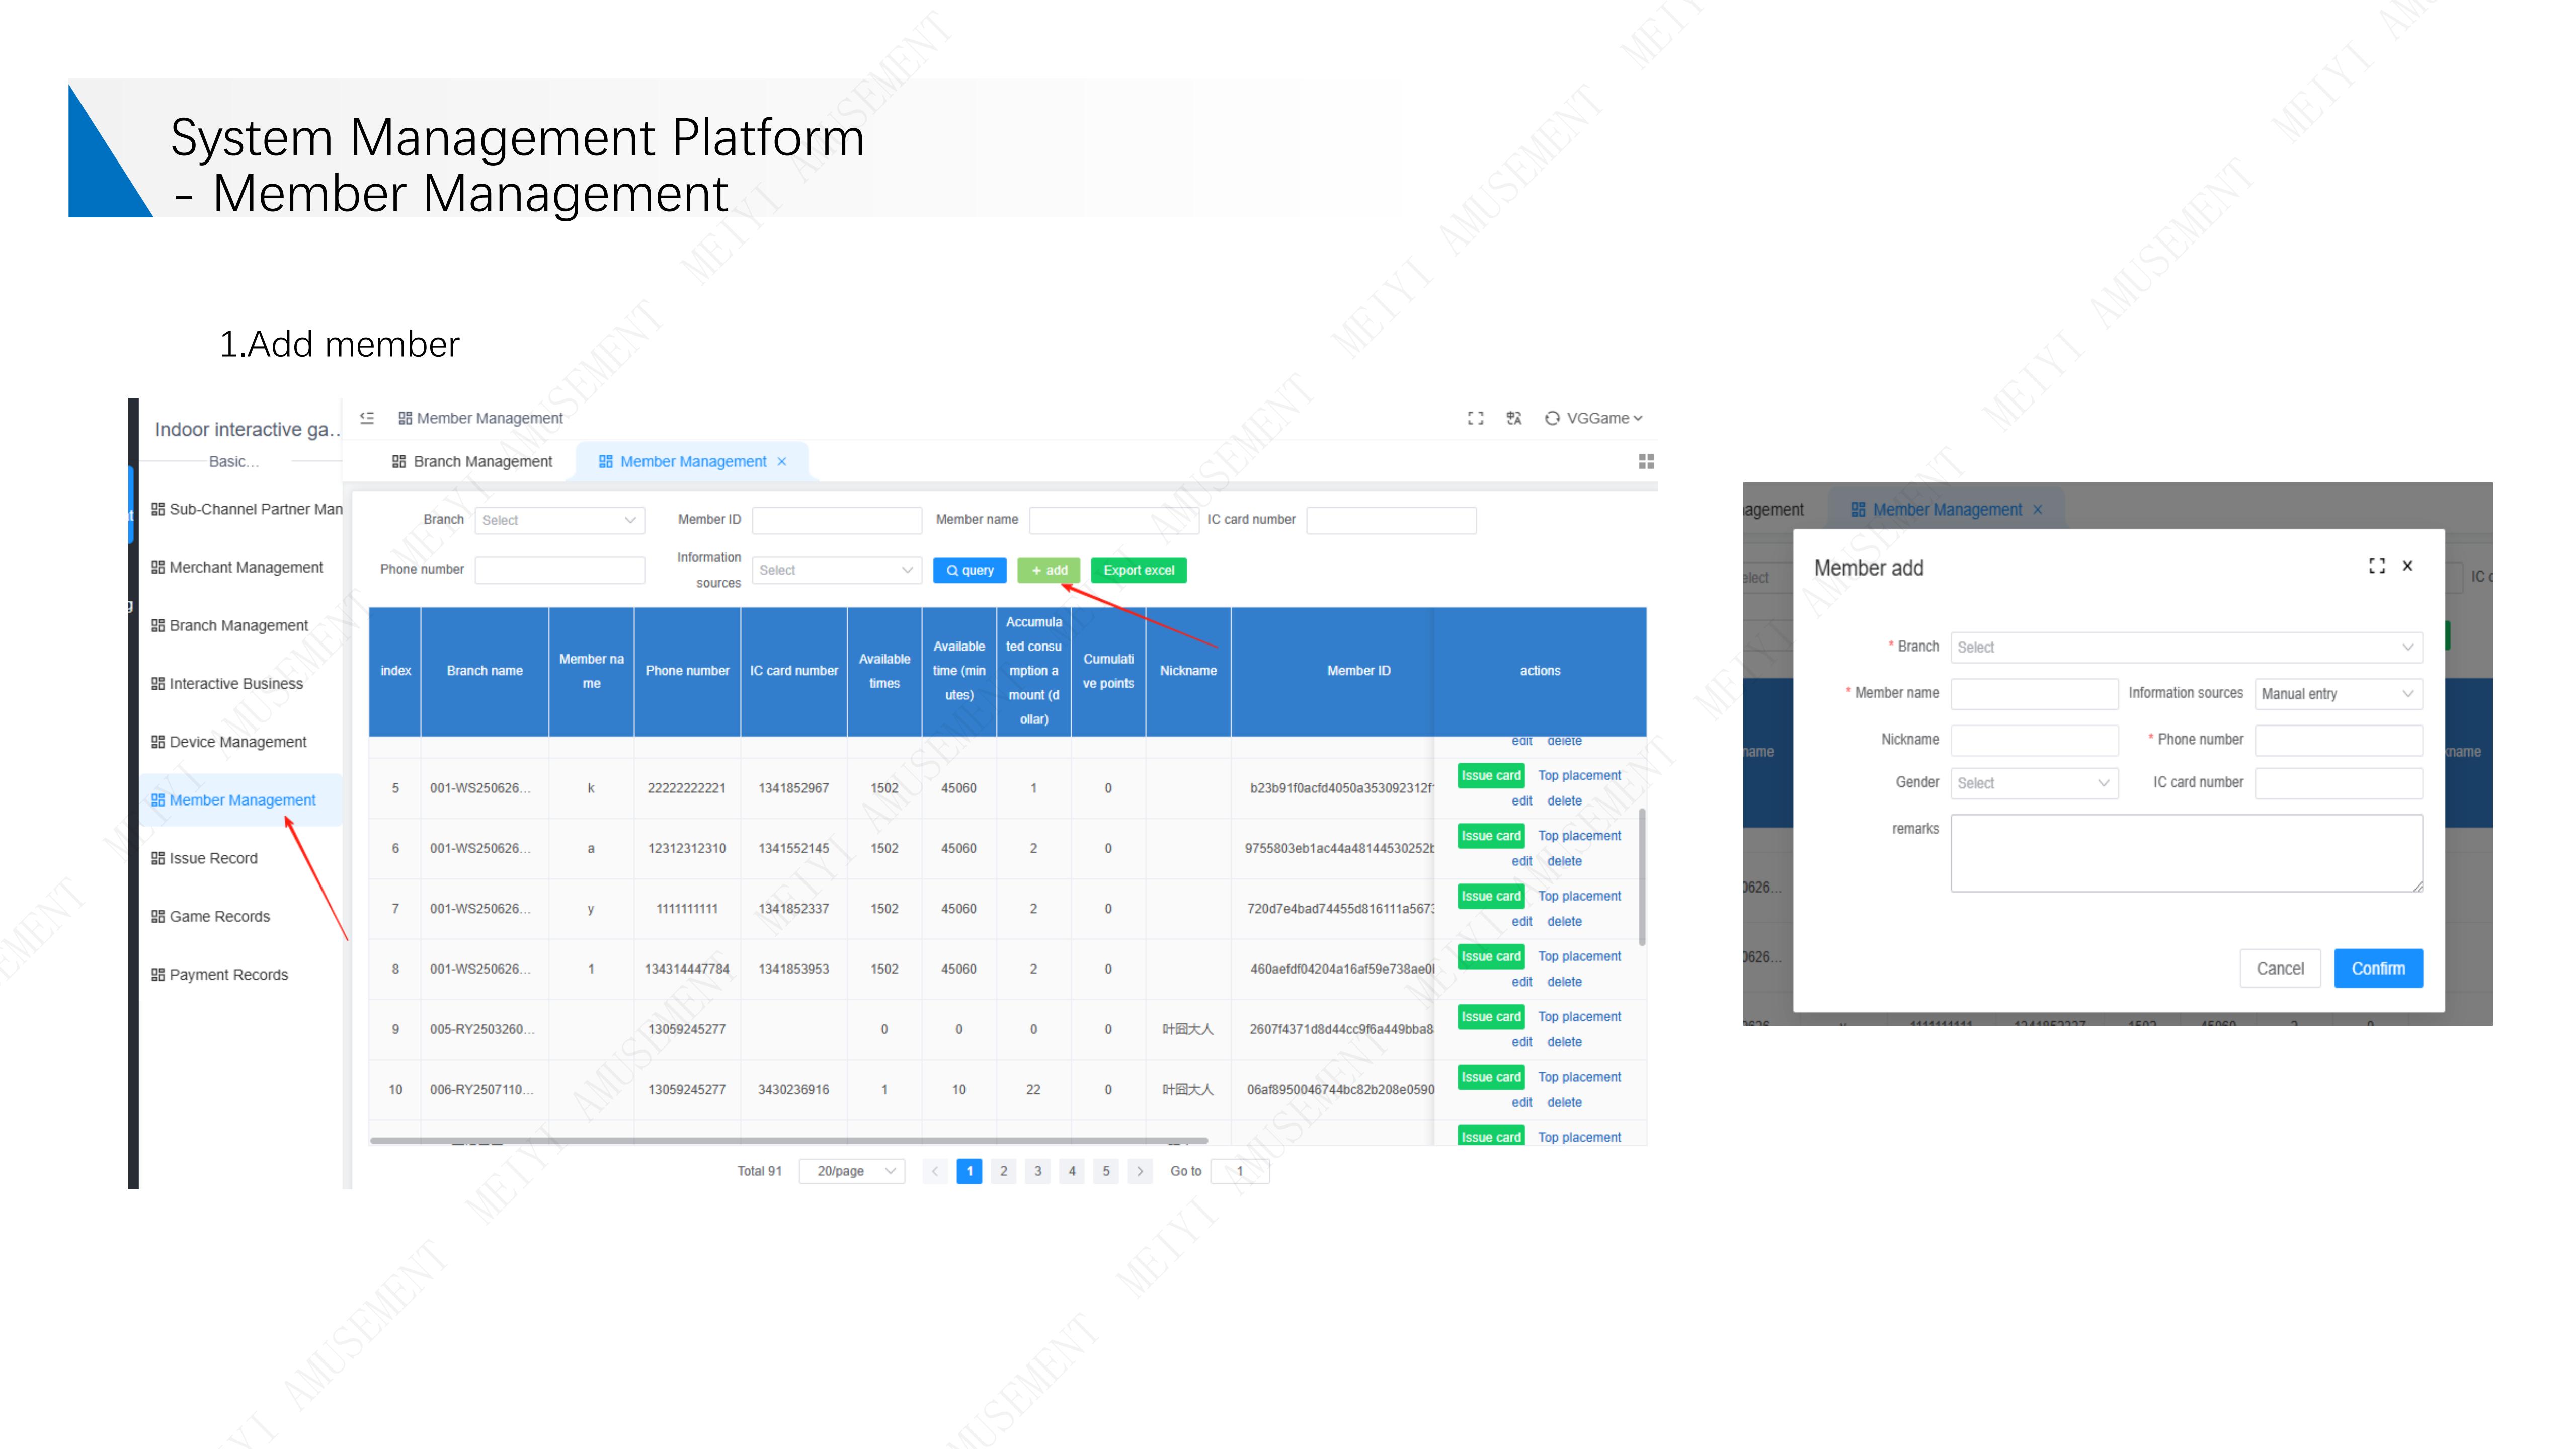Expand the Branch filter dropdown
This screenshot has height=1449, width=2576.
click(x=559, y=520)
